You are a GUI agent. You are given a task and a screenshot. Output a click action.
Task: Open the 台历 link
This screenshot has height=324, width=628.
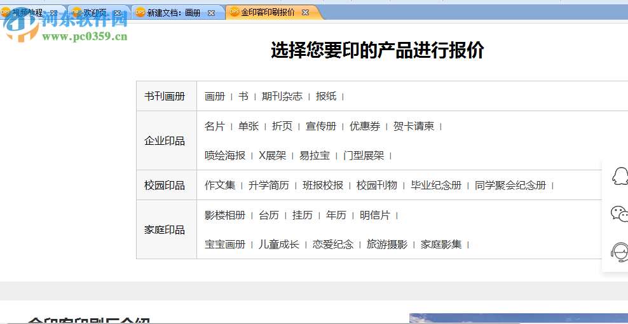pos(269,215)
